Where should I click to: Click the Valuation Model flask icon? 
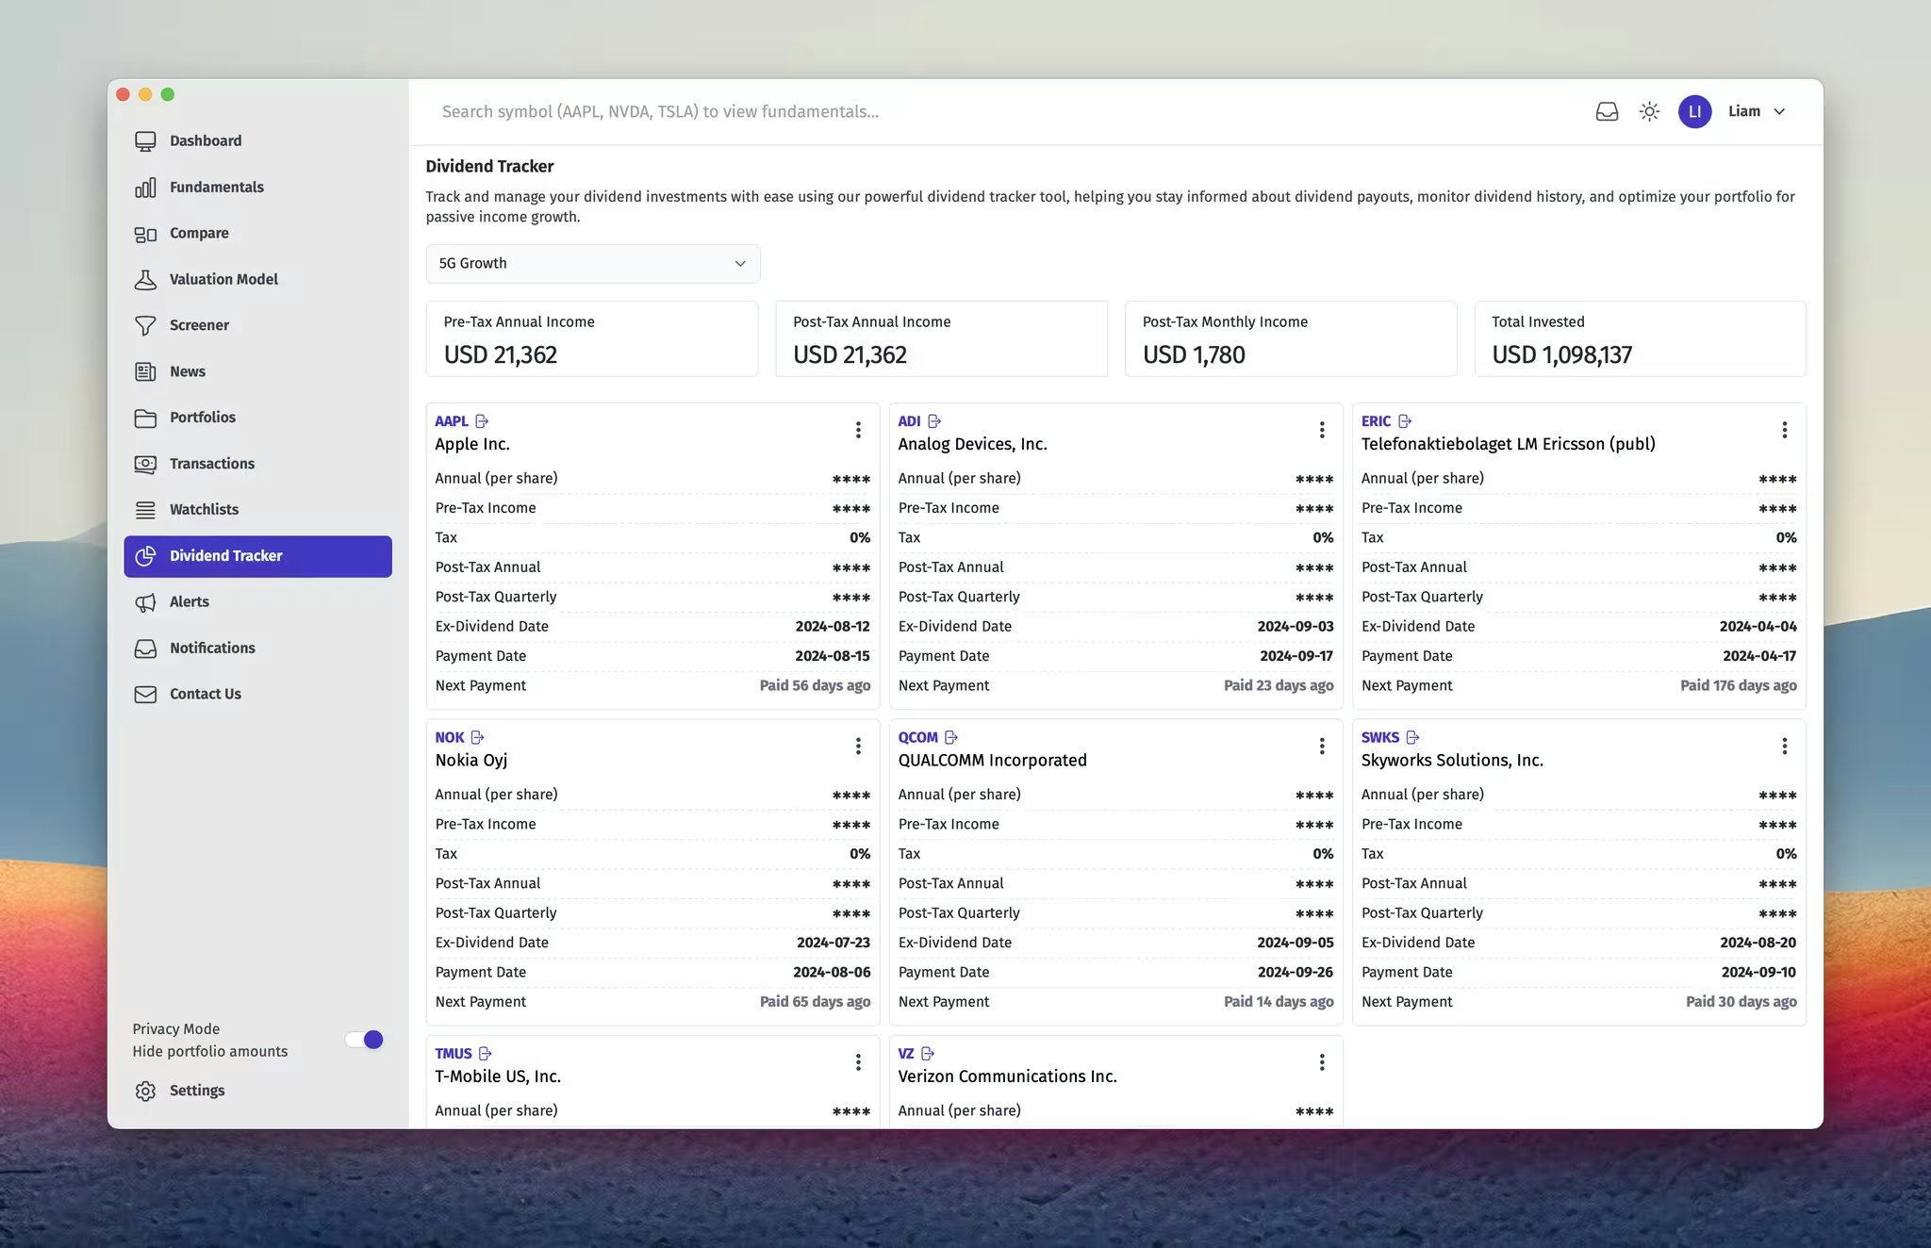pyautogui.click(x=145, y=280)
